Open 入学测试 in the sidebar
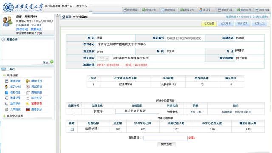 coord(15,109)
